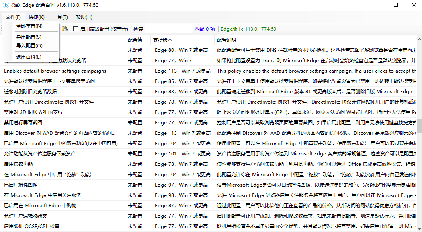Choose 导入配置(O) from the file menu
The width and height of the screenshot is (422, 232).
[30, 46]
